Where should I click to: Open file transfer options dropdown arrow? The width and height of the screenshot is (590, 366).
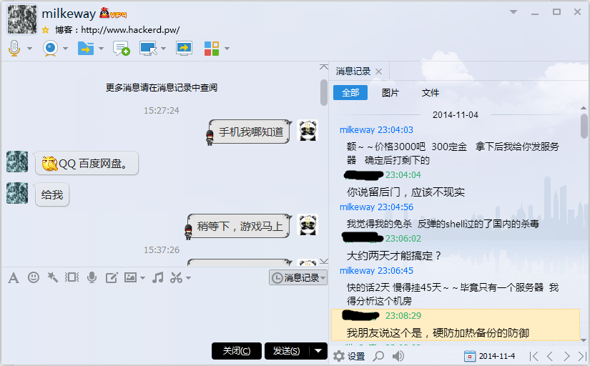102,49
